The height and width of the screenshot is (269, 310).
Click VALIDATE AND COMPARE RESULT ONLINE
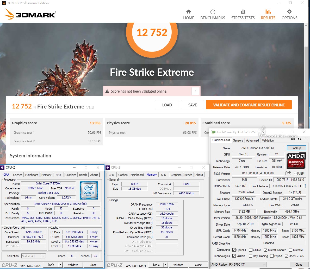249,105
